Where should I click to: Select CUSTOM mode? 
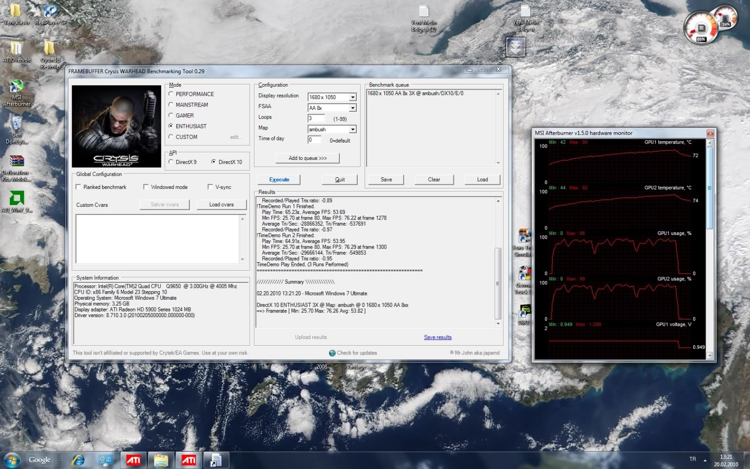[171, 137]
